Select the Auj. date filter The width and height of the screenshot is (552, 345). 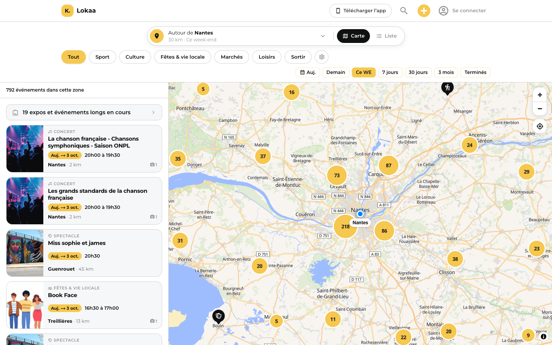pos(308,72)
